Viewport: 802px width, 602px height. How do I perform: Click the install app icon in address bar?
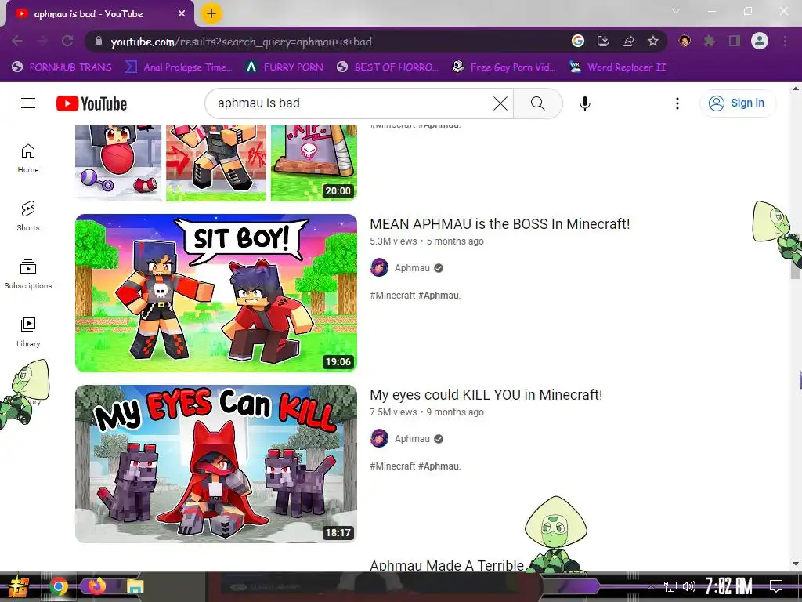click(603, 41)
